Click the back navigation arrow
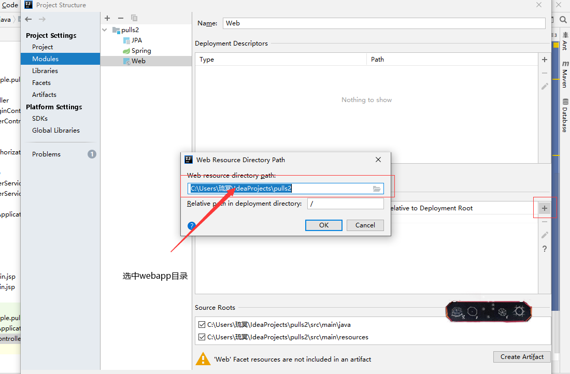This screenshot has width=570, height=374. (28, 19)
